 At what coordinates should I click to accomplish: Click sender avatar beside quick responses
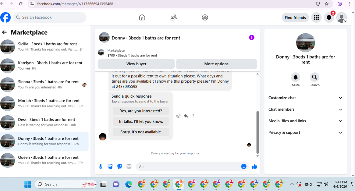(103, 137)
